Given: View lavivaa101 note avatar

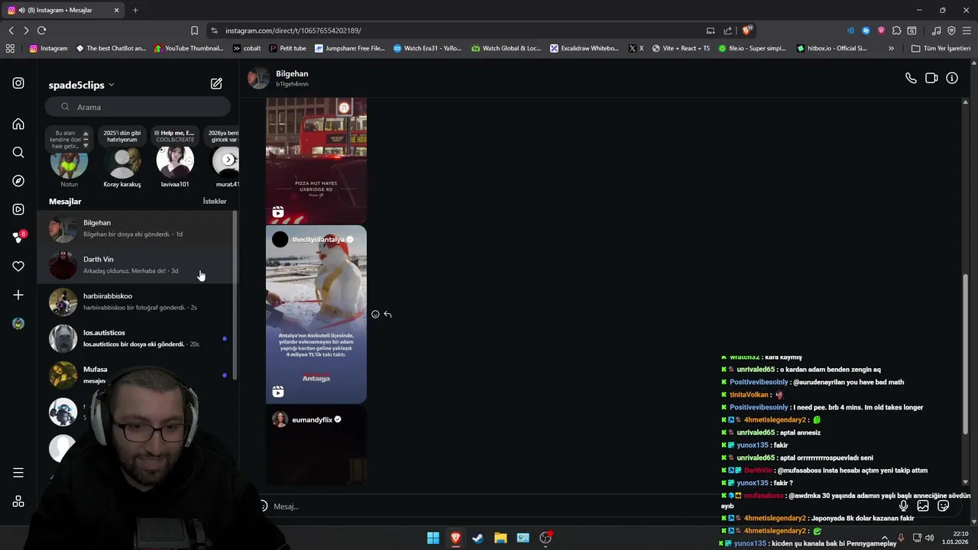Looking at the screenshot, I should (175, 161).
